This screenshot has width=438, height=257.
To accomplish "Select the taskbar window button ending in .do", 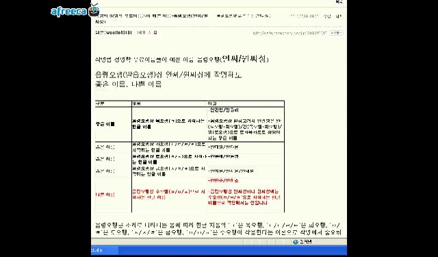I will point(105,250).
